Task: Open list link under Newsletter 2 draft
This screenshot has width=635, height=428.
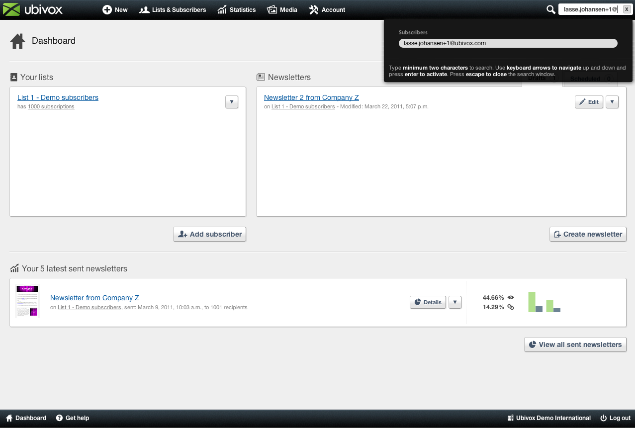Action: pyautogui.click(x=303, y=106)
